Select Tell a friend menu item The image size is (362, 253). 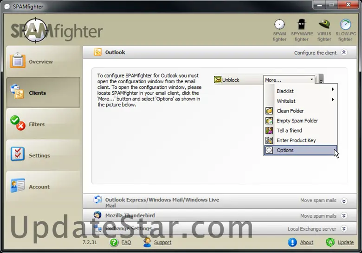(x=300, y=130)
